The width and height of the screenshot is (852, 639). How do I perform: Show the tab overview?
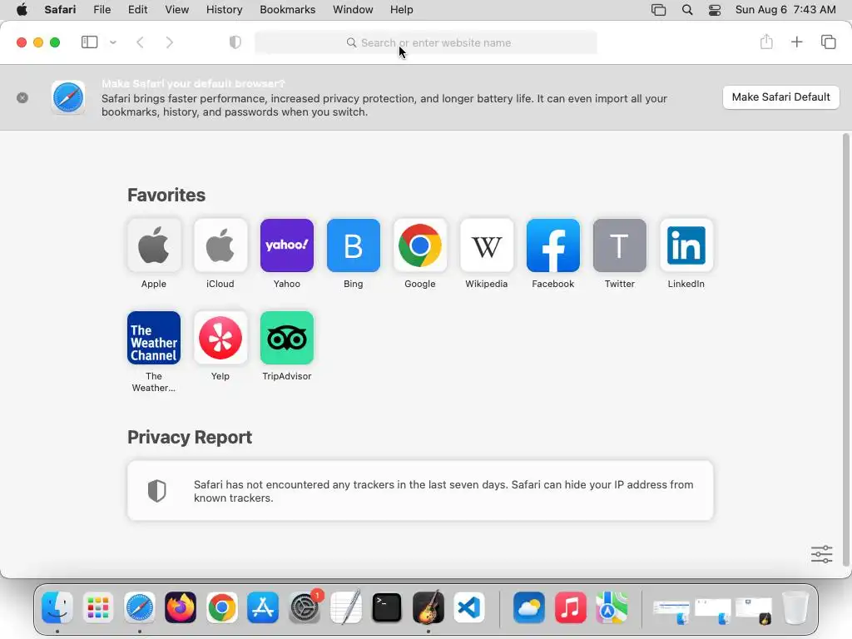[x=828, y=42]
